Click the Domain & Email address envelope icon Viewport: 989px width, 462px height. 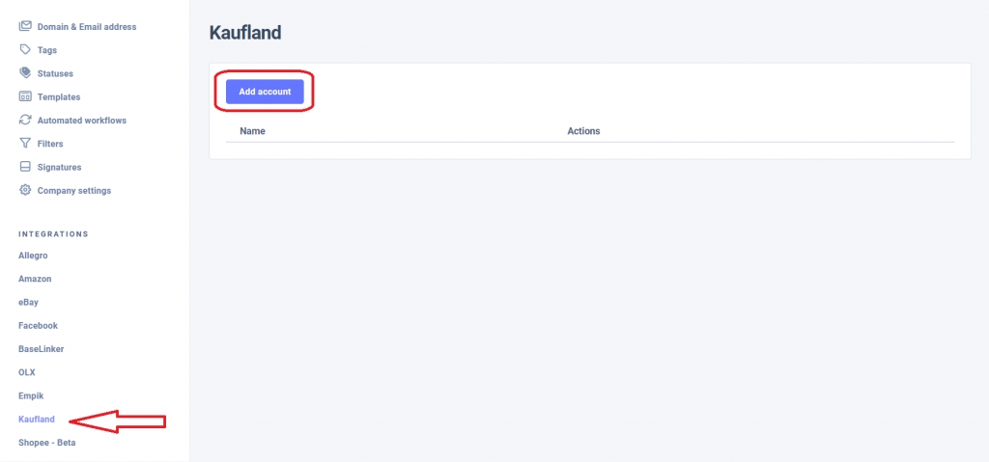point(25,26)
